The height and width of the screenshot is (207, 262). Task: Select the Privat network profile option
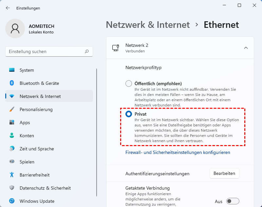(x=129, y=114)
